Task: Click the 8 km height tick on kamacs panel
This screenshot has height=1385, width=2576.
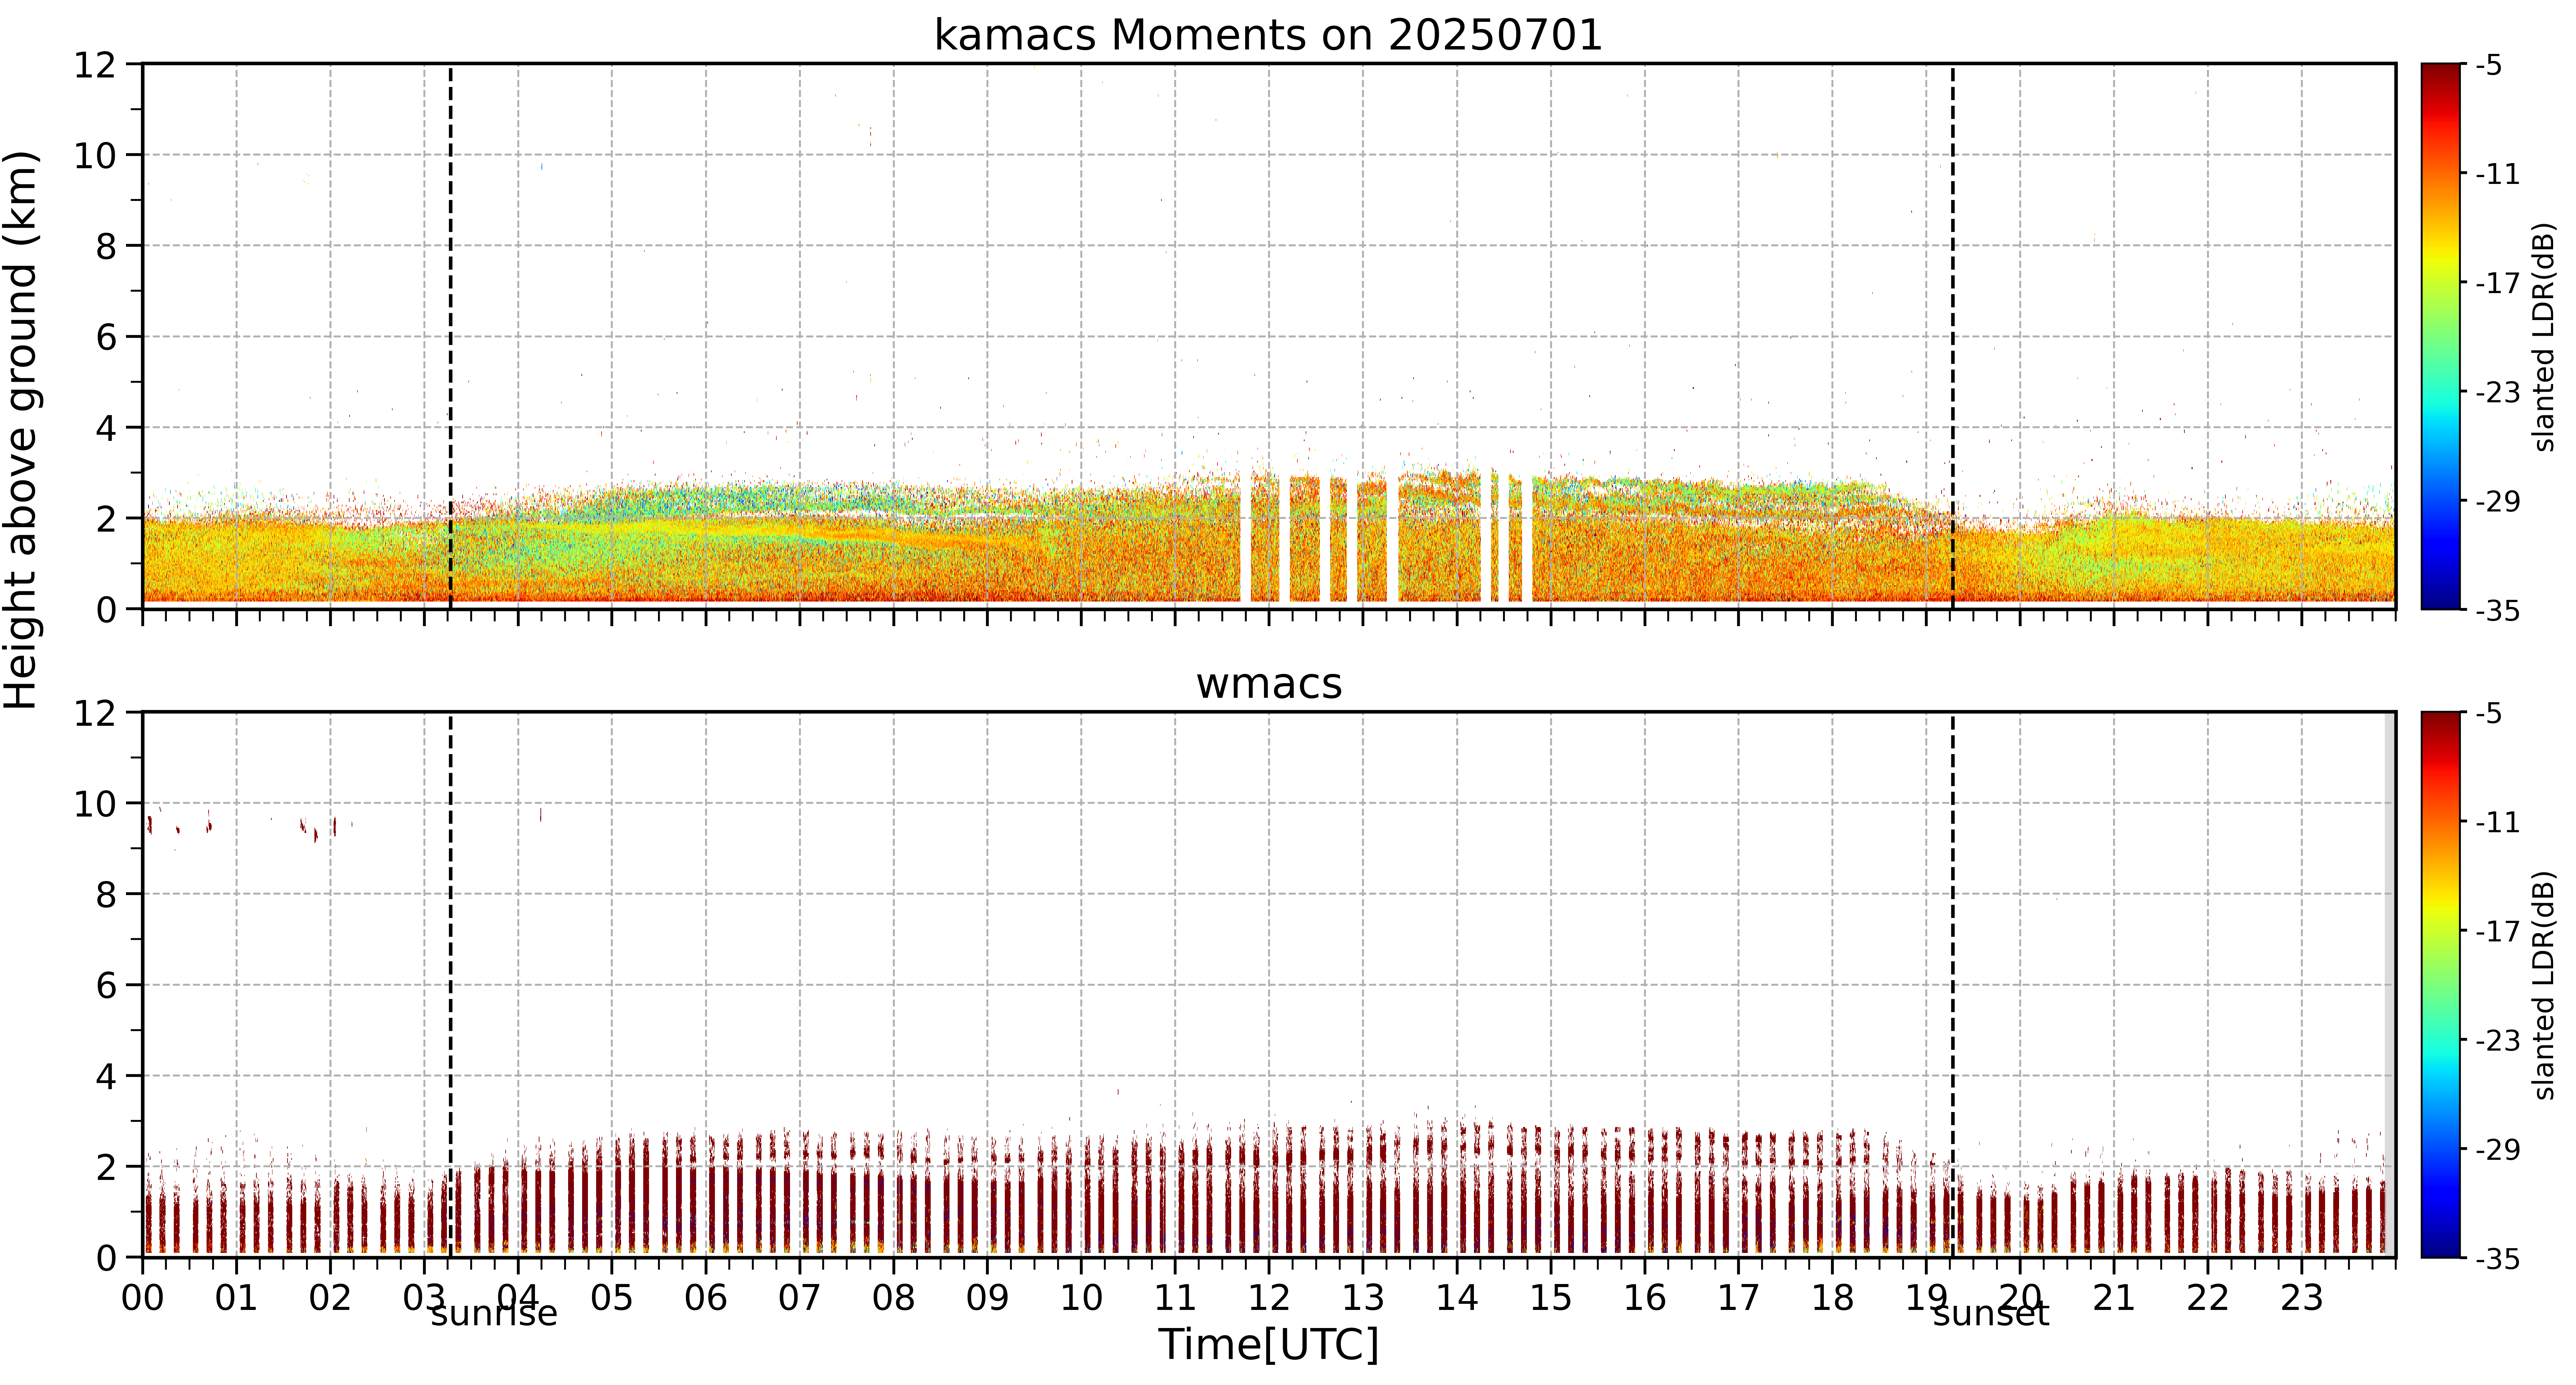Action: point(106,247)
